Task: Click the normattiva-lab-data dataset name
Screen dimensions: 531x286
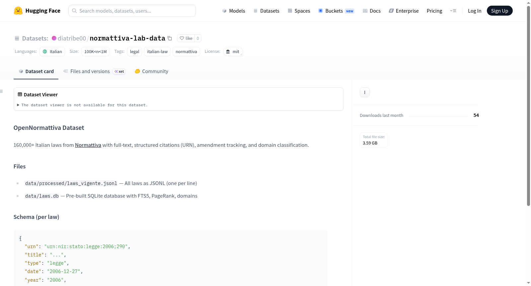Action: 127,38
